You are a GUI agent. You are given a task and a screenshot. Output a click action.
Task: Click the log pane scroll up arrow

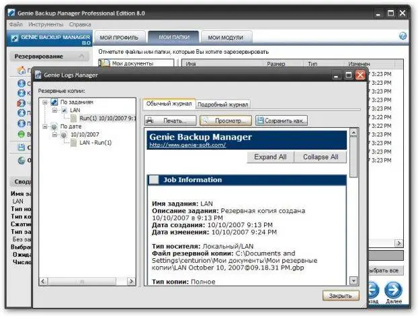tap(353, 132)
